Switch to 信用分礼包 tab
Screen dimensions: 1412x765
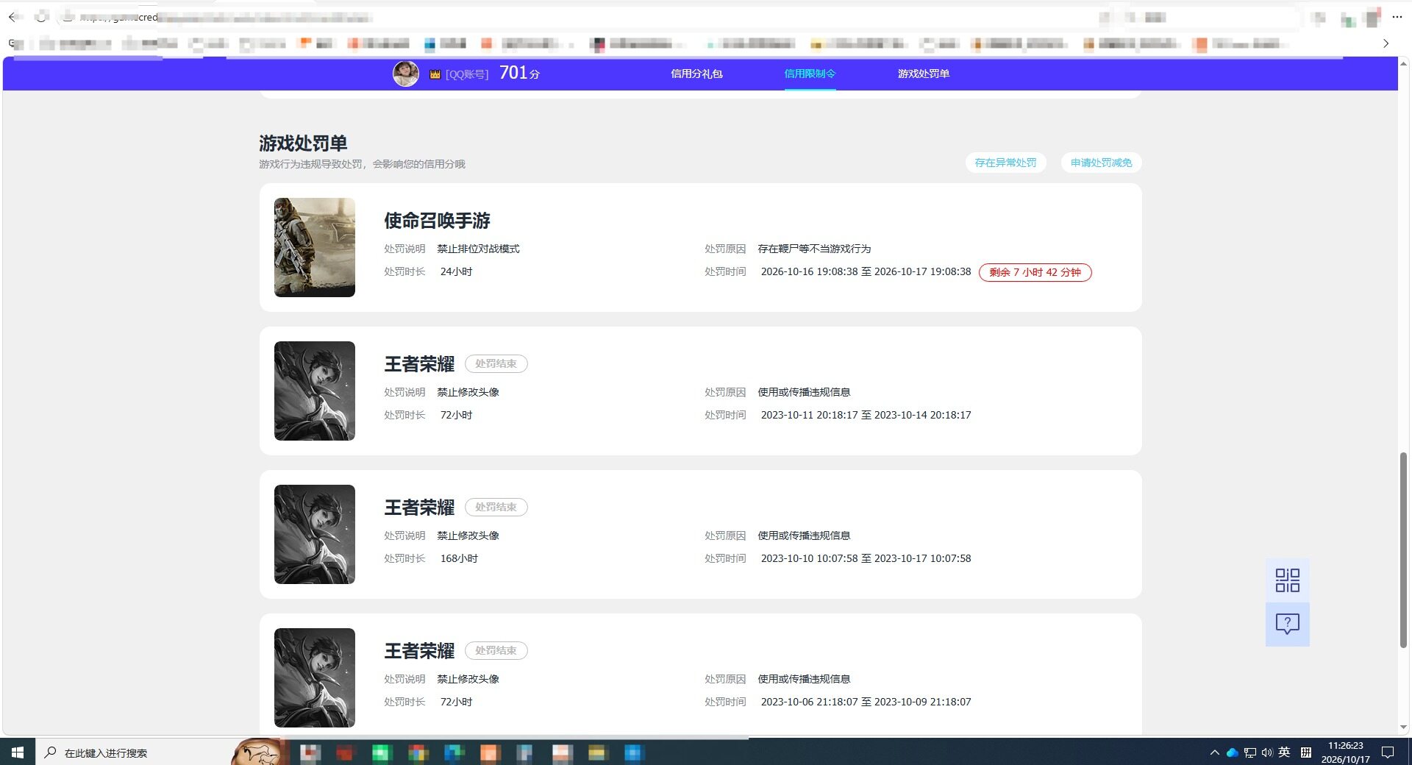pos(696,74)
